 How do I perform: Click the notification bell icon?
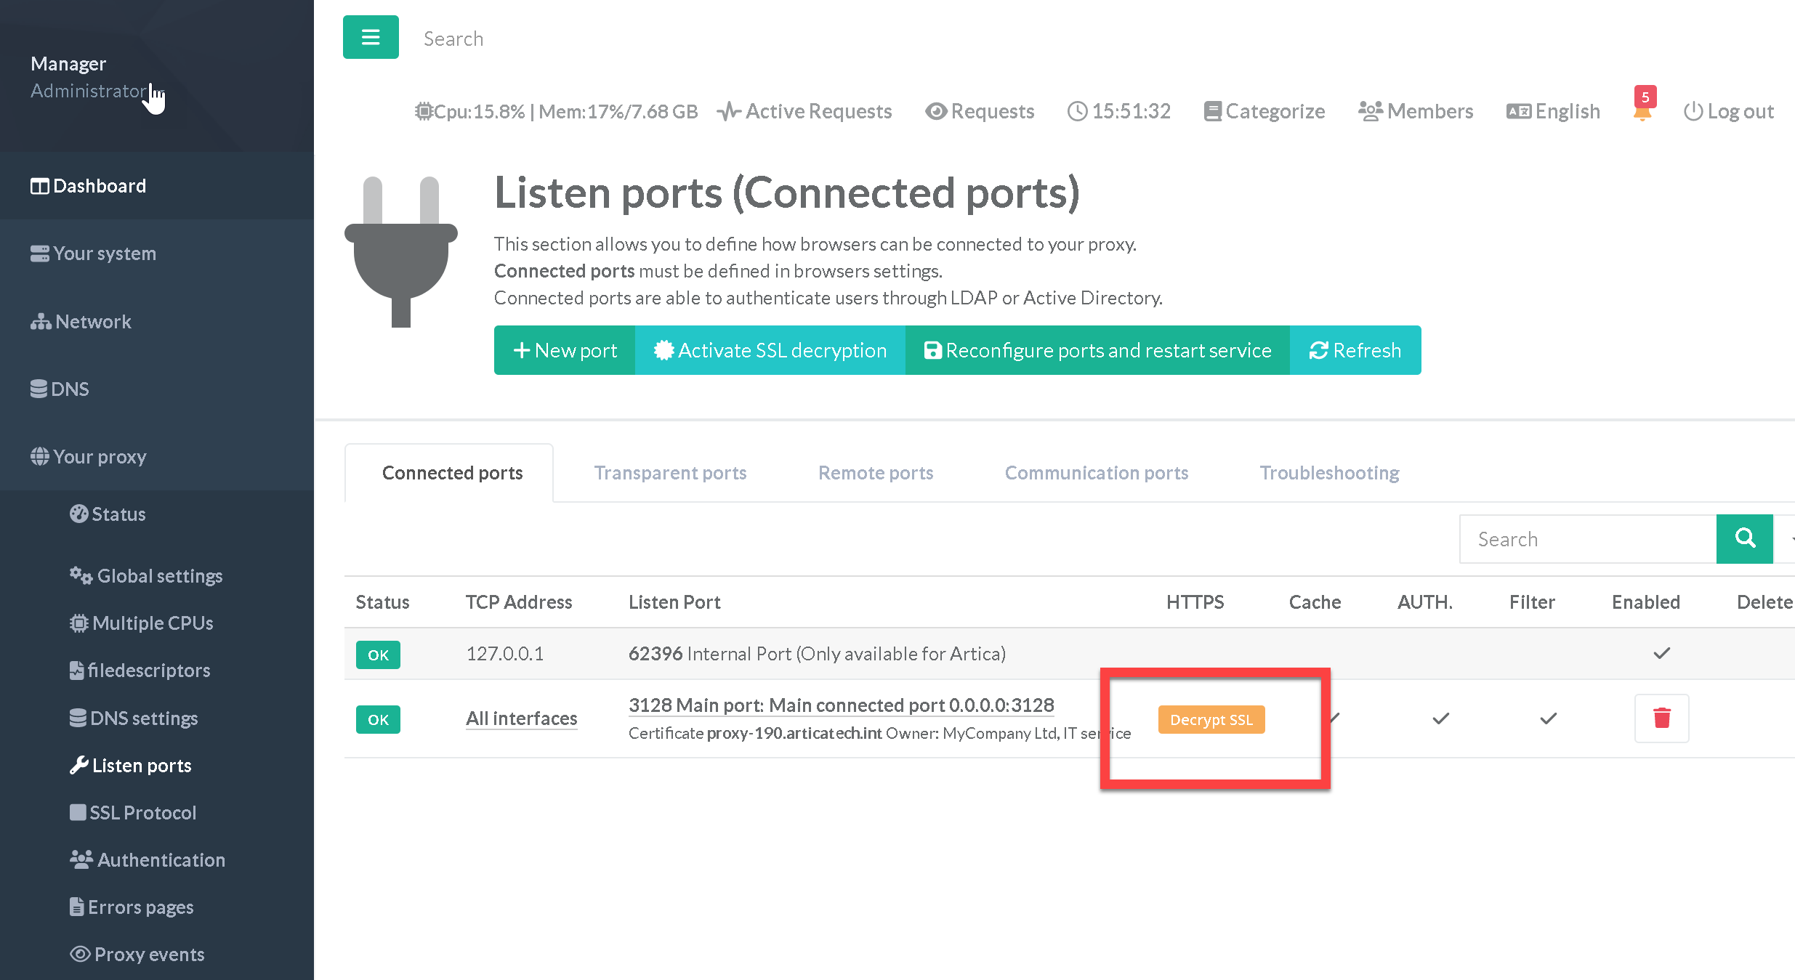click(1642, 113)
